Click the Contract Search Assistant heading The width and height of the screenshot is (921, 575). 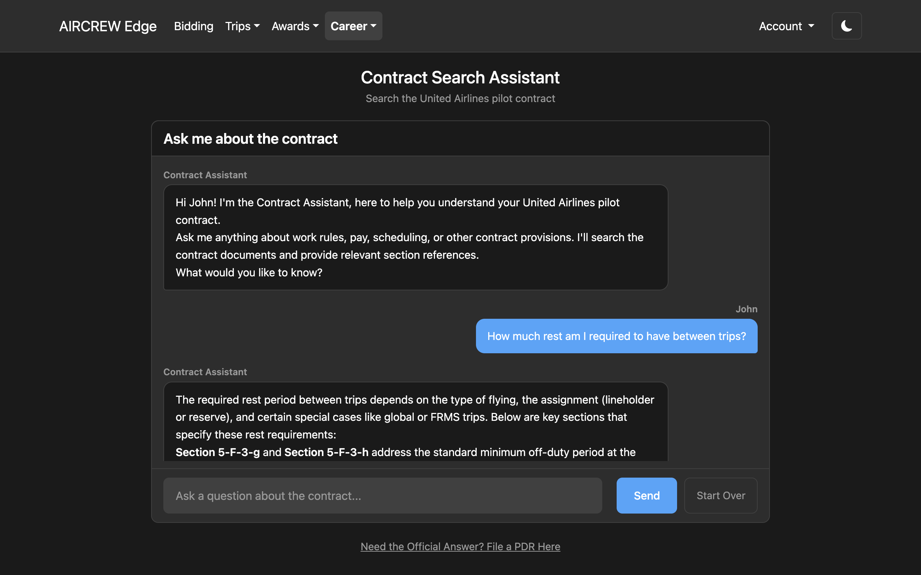(x=460, y=78)
